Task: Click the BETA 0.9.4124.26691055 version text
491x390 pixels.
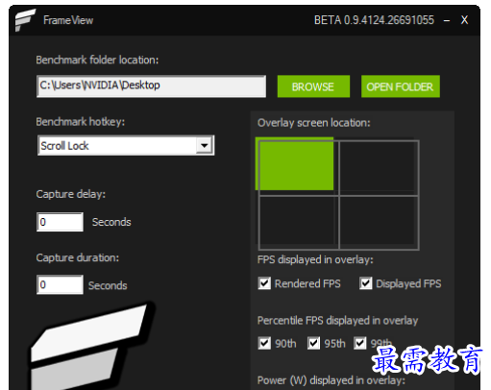Action: tap(374, 20)
